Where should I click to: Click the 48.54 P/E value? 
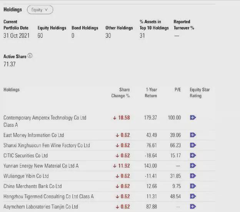coord(175,197)
